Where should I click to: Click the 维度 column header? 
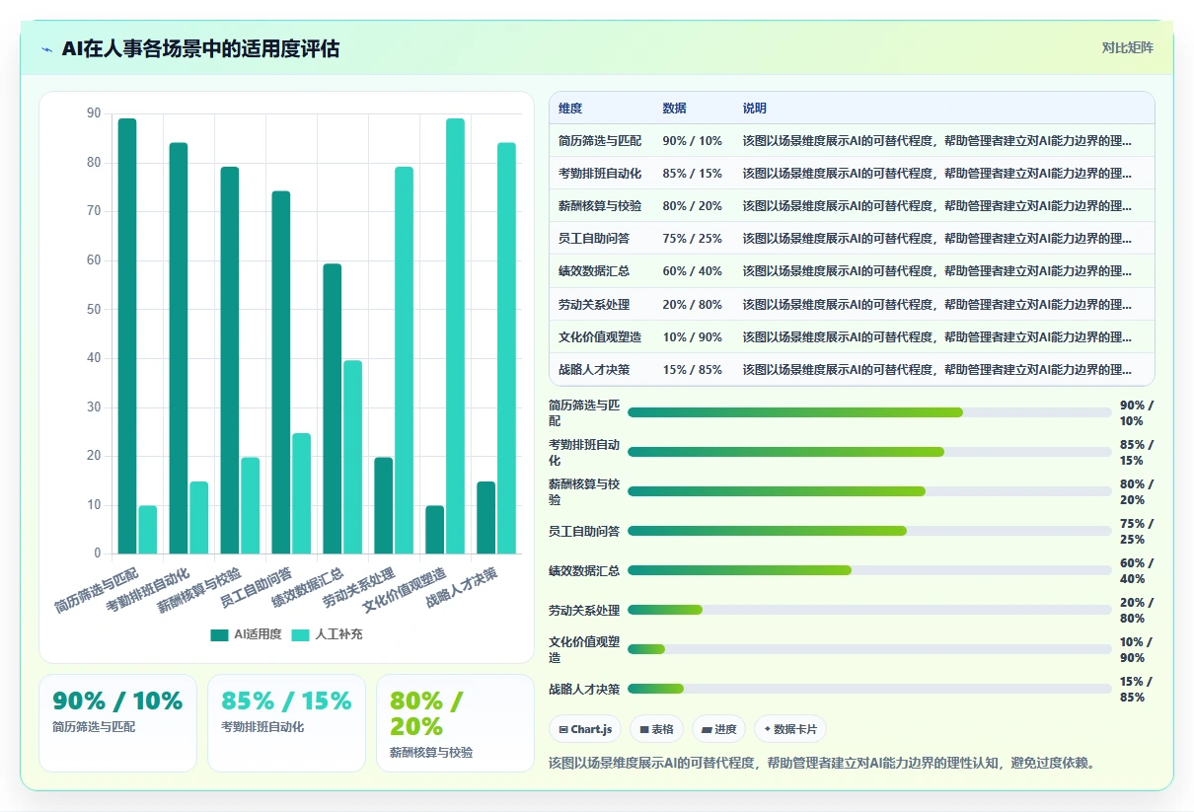(x=570, y=109)
